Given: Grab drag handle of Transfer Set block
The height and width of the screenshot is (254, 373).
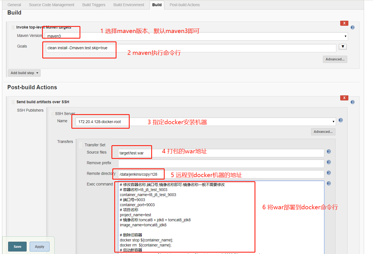Looking at the screenshot, I should click(81, 145).
